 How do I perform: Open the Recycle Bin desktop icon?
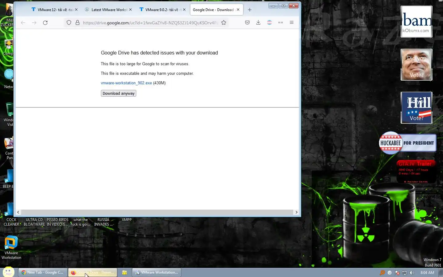(9, 114)
